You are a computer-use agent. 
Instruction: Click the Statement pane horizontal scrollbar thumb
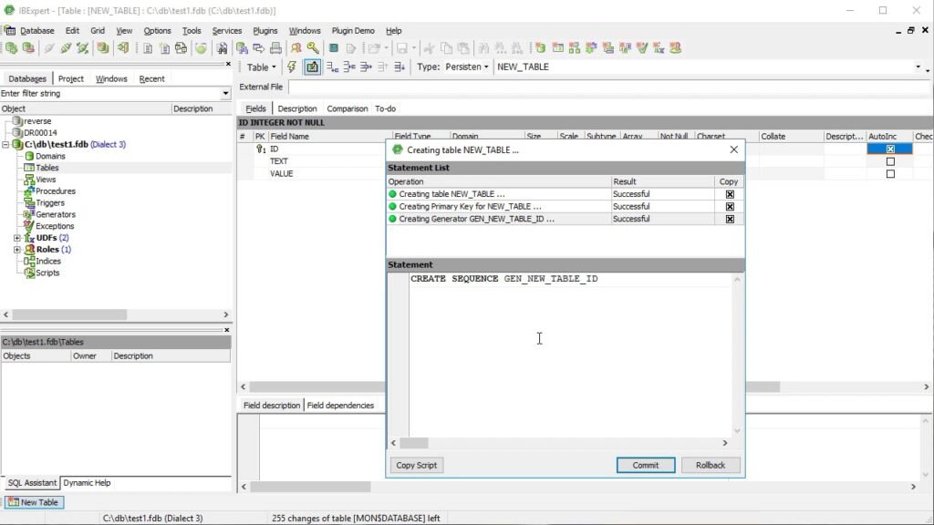(x=414, y=443)
